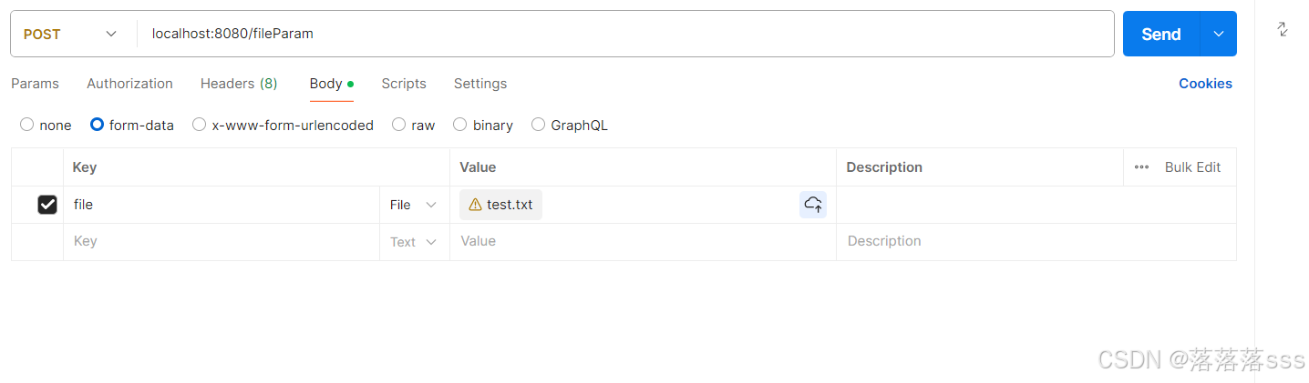Expand the Send button arrow options
This screenshot has width=1309, height=383.
click(x=1219, y=35)
